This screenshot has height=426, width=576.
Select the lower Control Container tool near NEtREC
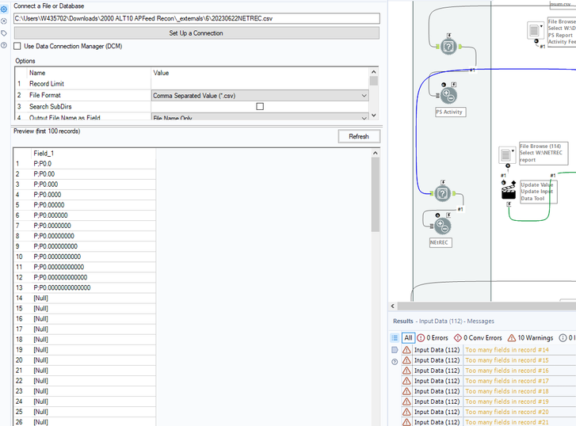point(443,193)
